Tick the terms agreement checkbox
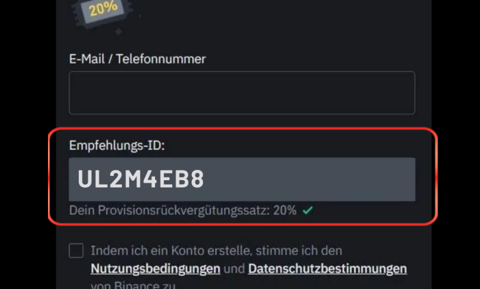This screenshot has height=289, width=480. [76, 251]
